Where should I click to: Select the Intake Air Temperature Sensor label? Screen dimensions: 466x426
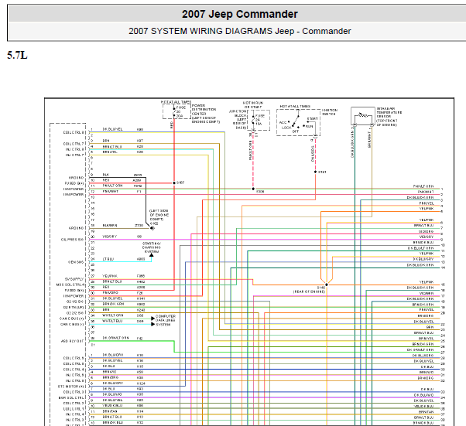pyautogui.click(x=389, y=117)
